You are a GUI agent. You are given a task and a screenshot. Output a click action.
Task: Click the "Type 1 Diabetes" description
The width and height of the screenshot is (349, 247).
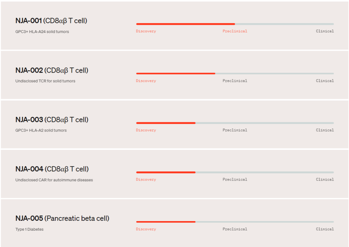point(29,229)
